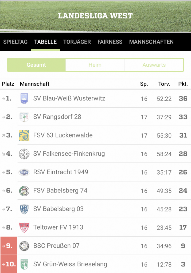Open the SV Rangsdorf 28 team name link

57,117
